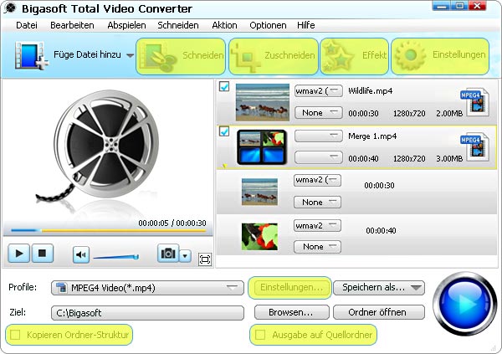502x354 pixels.
Task: Open Füge Datei hinzu dropdown arrow
Action: [130, 55]
